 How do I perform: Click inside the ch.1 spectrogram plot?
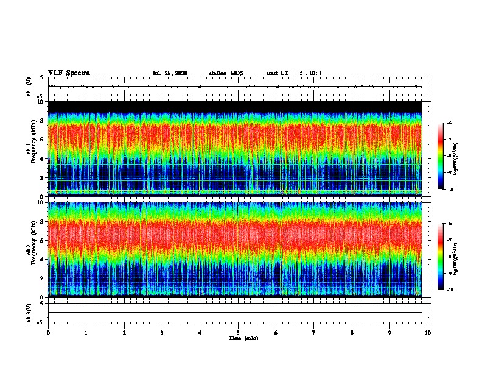click(235, 149)
